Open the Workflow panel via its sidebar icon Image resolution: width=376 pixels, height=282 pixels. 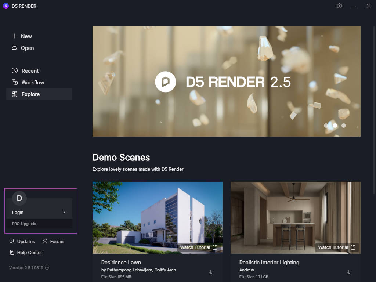tap(14, 82)
